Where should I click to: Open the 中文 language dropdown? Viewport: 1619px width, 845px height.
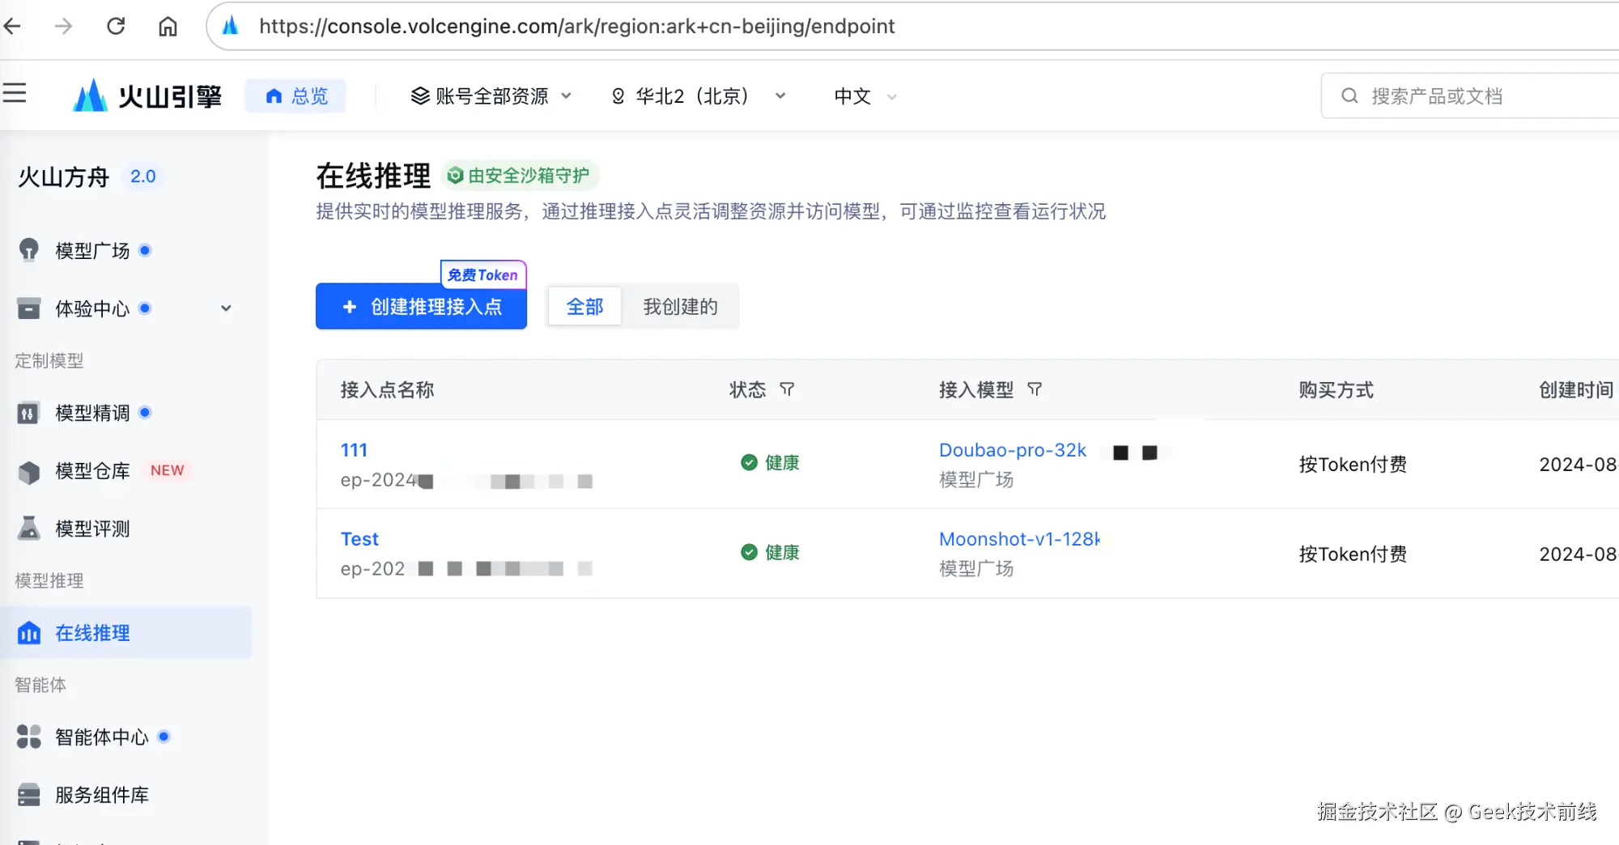[865, 96]
